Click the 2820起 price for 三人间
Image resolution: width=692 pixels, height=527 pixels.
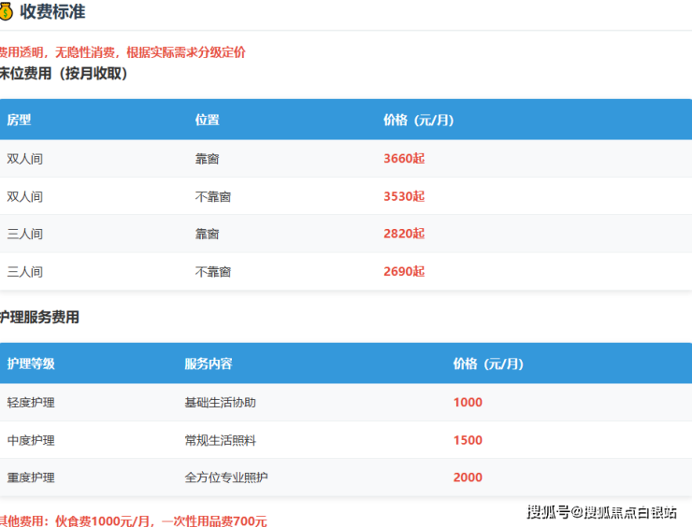404,234
